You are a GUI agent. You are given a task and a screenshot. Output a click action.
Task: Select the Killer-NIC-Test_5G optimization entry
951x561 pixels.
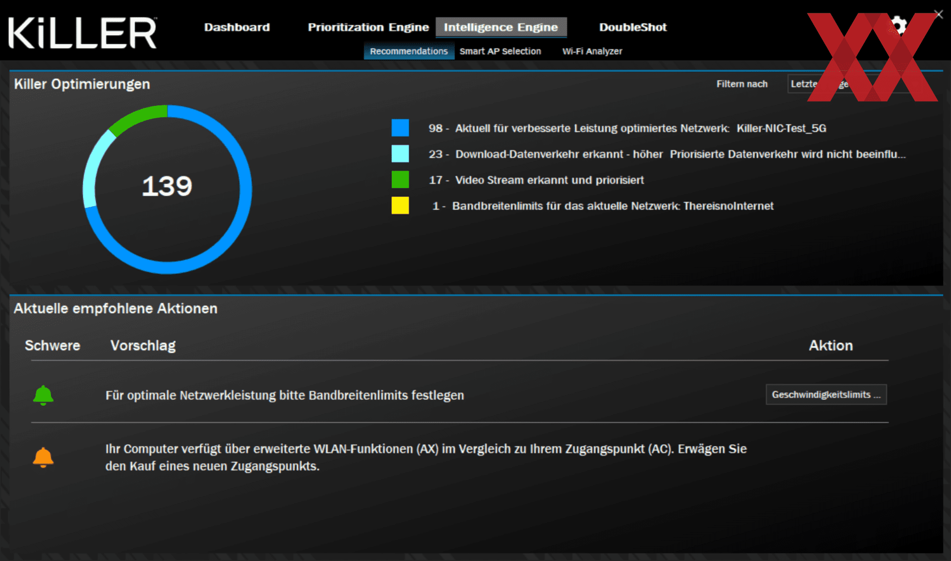coord(627,128)
